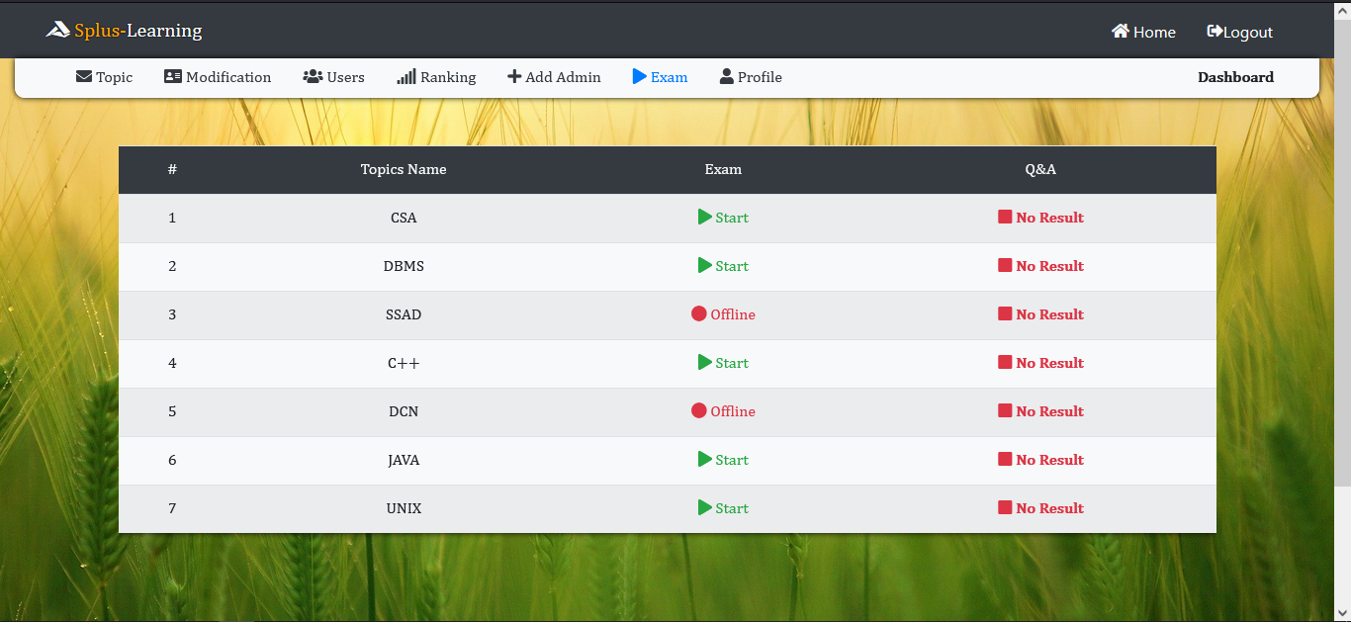1351x622 pixels.
Task: Select Home in the top menu
Action: [1144, 31]
